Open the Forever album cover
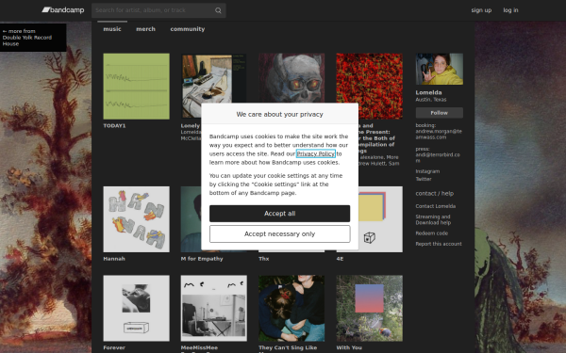The width and height of the screenshot is (566, 353). (137, 309)
